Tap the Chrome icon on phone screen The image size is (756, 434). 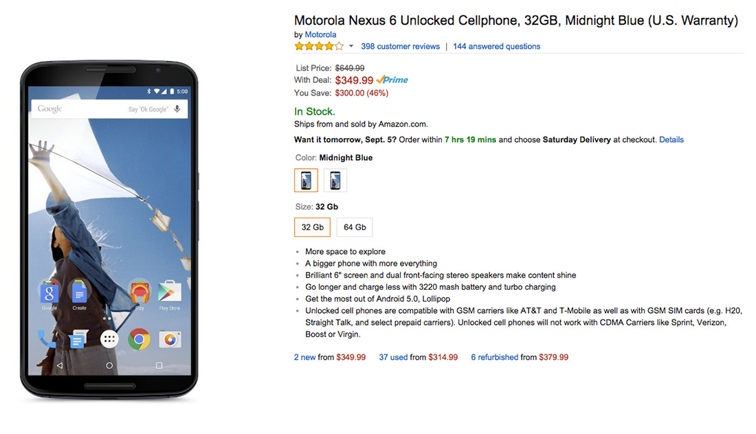coord(139,339)
